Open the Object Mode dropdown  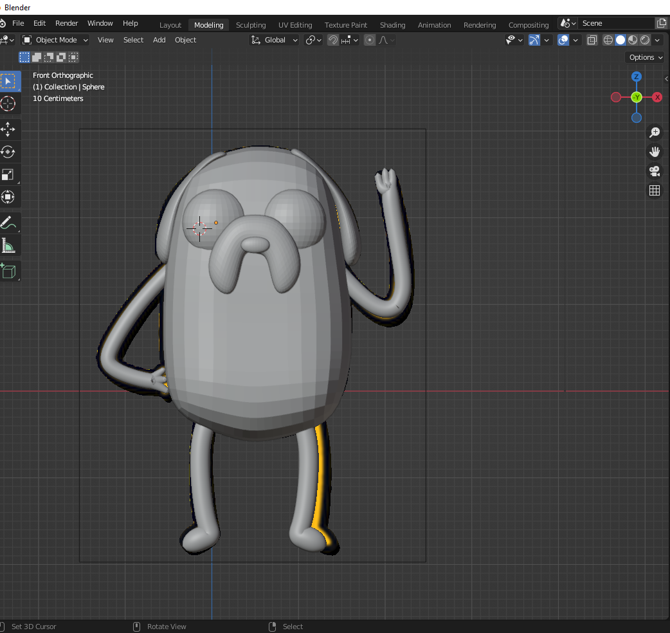click(x=55, y=40)
